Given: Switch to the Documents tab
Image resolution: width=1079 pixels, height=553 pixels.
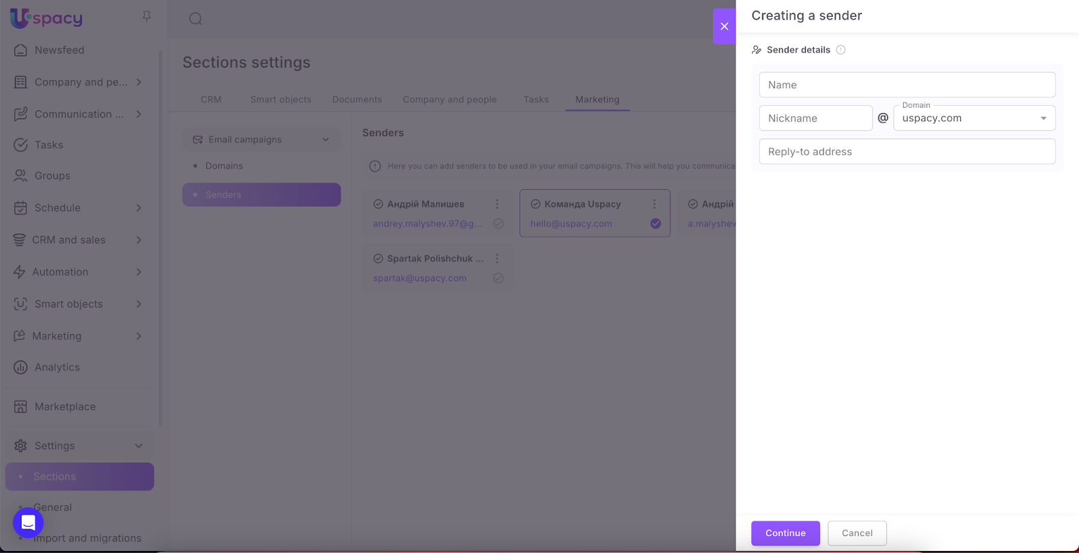Looking at the screenshot, I should pos(357,100).
